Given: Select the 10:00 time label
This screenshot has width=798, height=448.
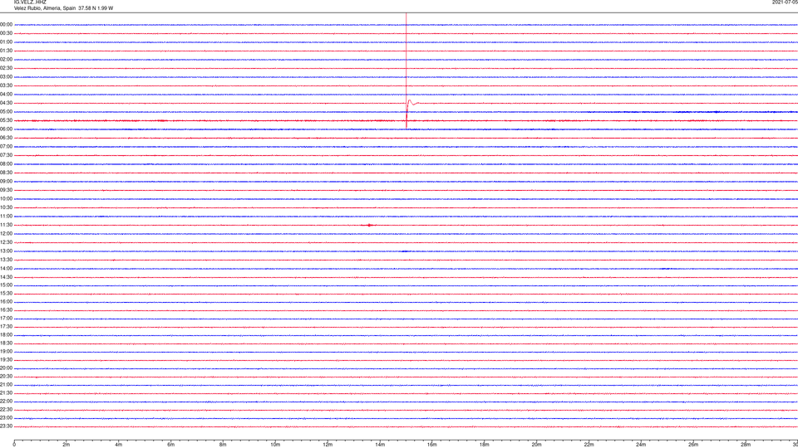Looking at the screenshot, I should pyautogui.click(x=6, y=199).
